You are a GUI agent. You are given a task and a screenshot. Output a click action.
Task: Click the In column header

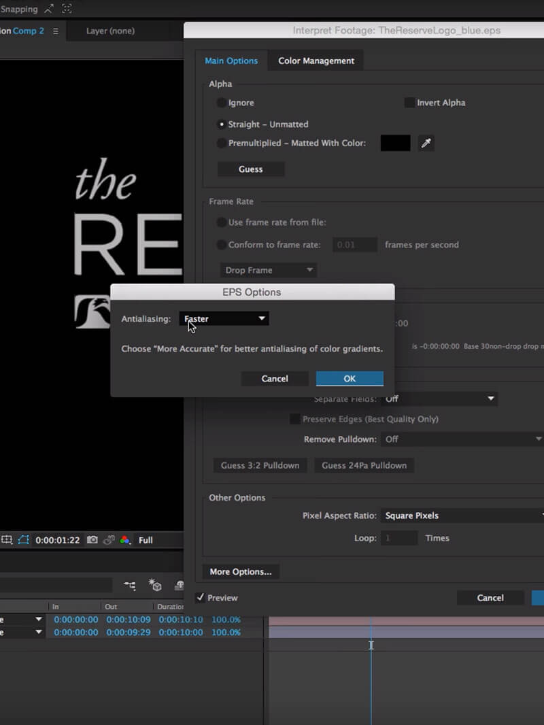tap(56, 607)
